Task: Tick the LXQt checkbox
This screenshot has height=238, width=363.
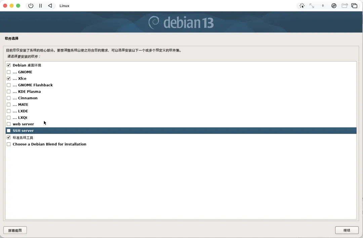Action: tap(8, 117)
